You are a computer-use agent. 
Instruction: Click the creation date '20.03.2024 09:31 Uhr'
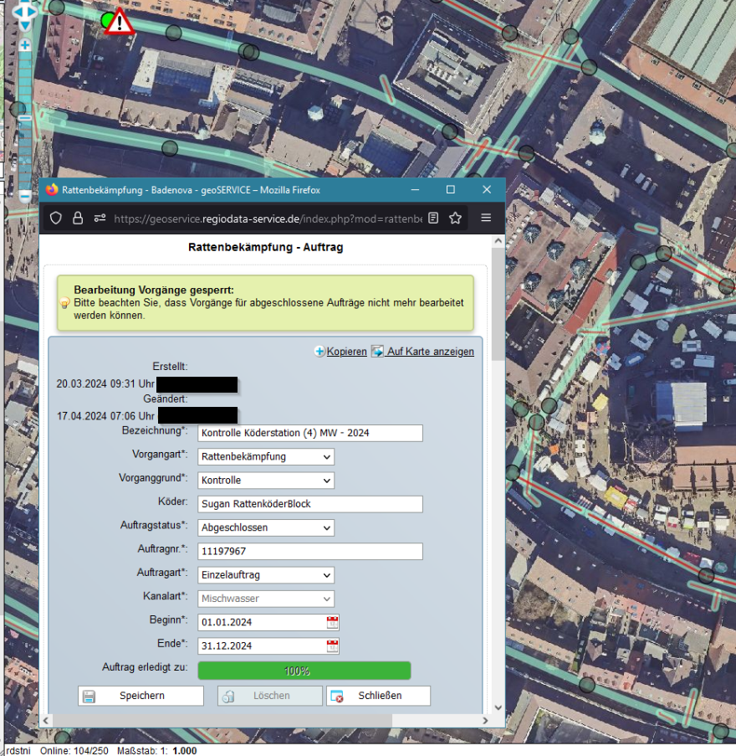(105, 383)
